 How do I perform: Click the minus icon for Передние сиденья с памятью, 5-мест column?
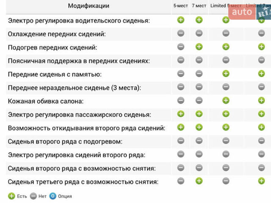[181, 74]
